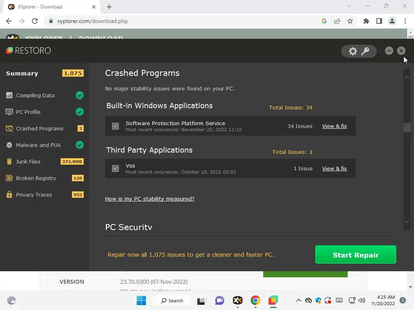Viewport: 414px width, 310px height.
Task: Click the Privacy Traces lock icon
Action: (x=9, y=195)
